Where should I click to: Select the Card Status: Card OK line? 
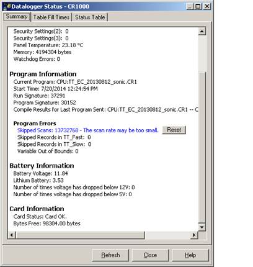(x=40, y=217)
